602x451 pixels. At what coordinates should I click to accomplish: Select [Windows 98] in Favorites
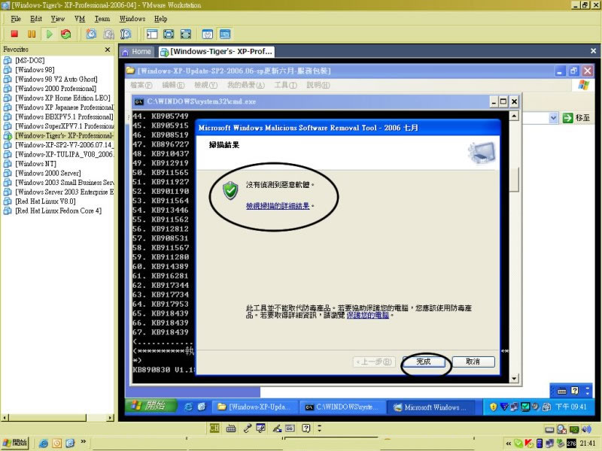pyautogui.click(x=35, y=70)
